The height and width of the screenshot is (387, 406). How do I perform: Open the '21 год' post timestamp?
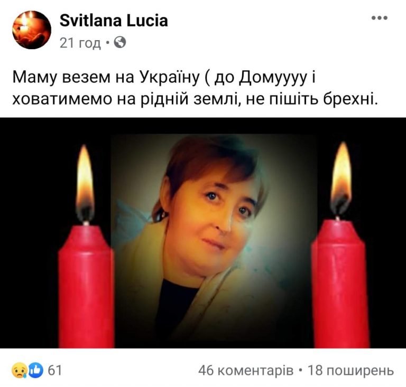(x=80, y=43)
